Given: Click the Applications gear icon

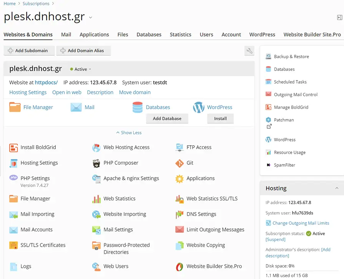Looking at the screenshot, I should click(179, 179).
